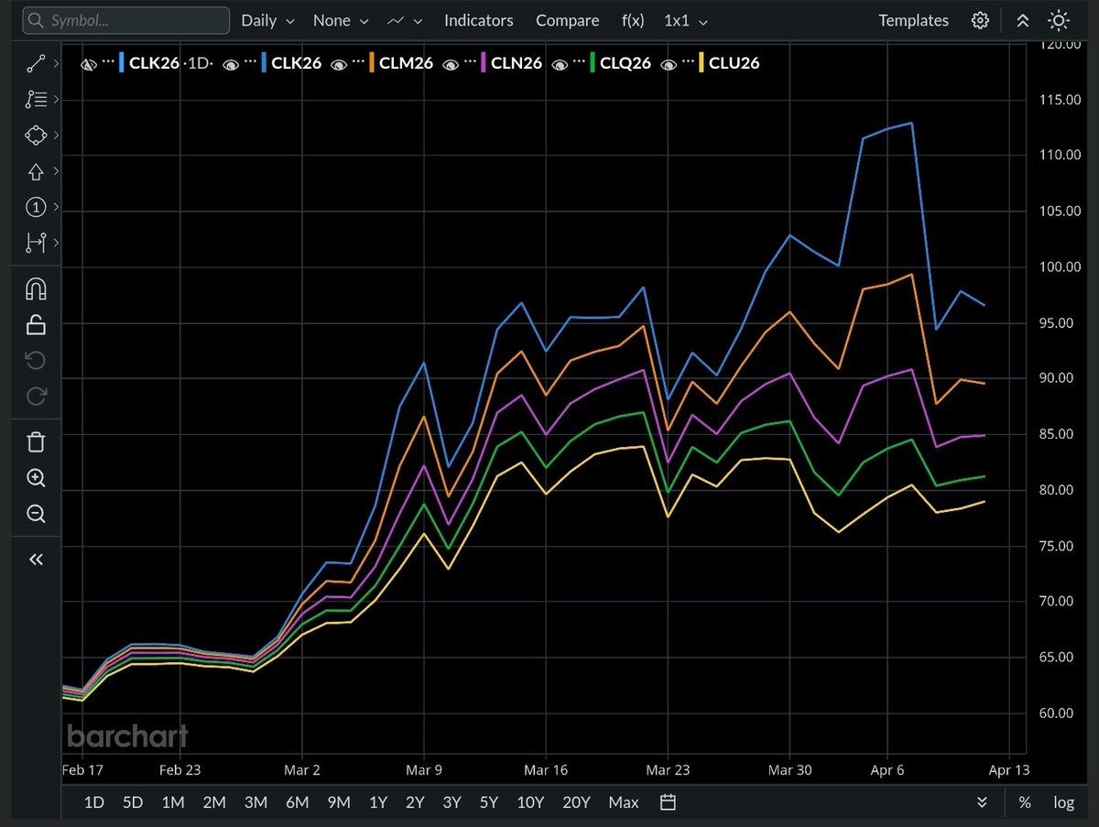Screen dimensions: 1099x827
Task: Open the Daily frequency dropdown
Action: pos(267,20)
